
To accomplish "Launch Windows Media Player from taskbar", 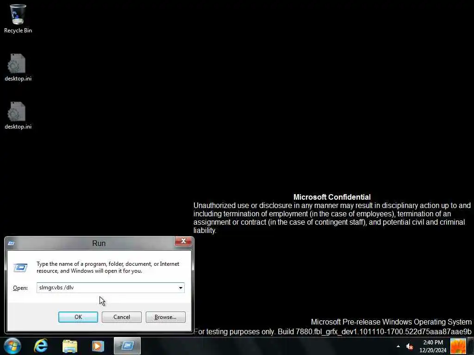I will (x=98, y=346).
